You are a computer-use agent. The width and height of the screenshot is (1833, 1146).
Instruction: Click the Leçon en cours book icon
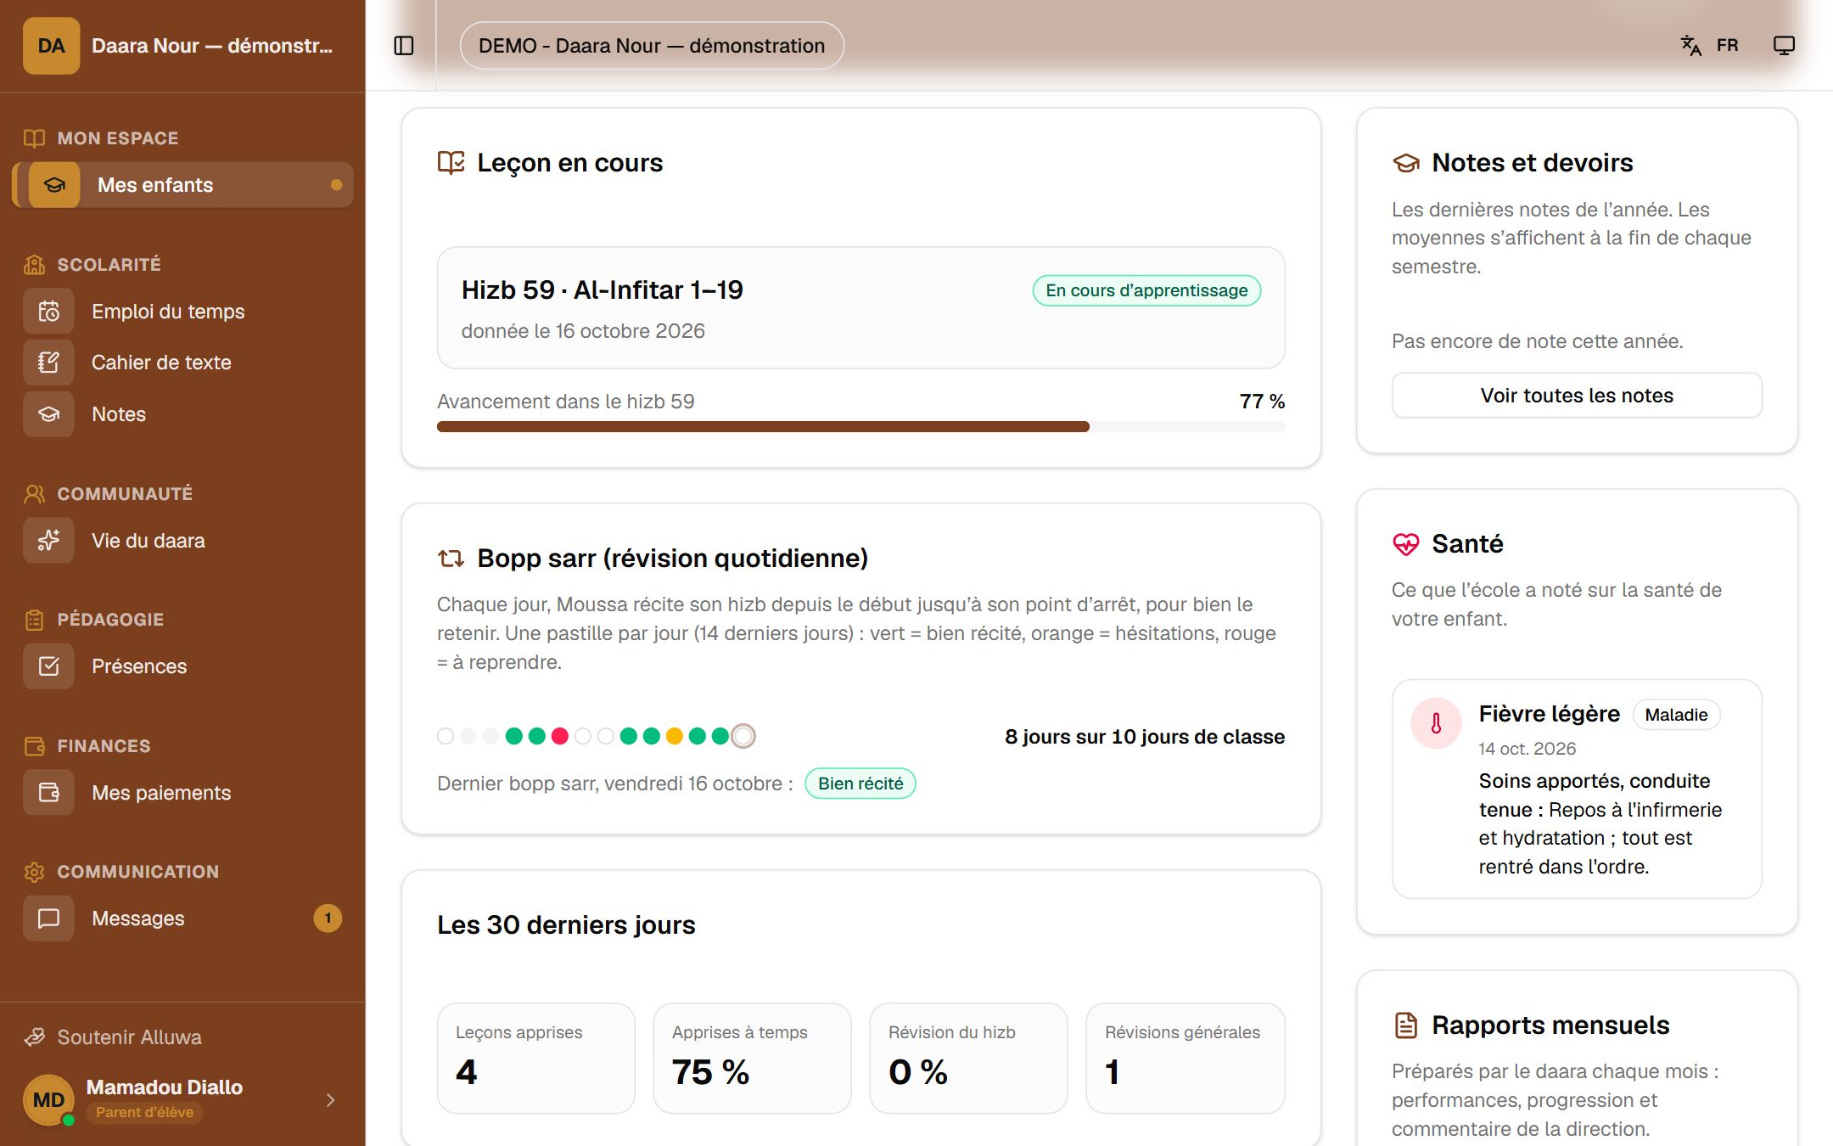[x=451, y=162]
